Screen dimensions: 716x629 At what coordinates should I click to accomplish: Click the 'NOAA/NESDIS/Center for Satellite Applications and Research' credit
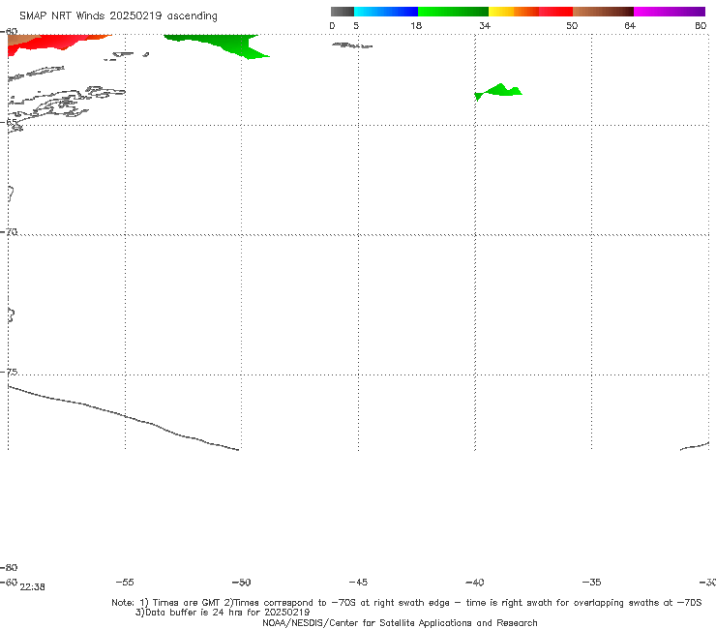click(400, 622)
